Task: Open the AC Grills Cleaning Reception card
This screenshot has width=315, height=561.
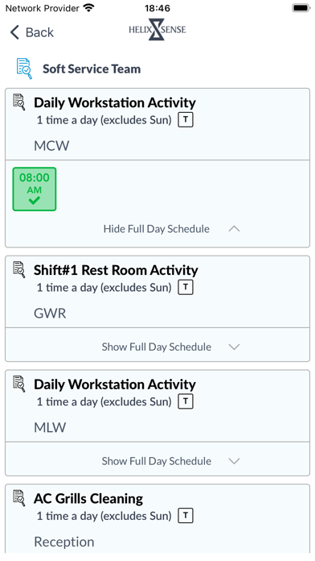Action: [157, 519]
